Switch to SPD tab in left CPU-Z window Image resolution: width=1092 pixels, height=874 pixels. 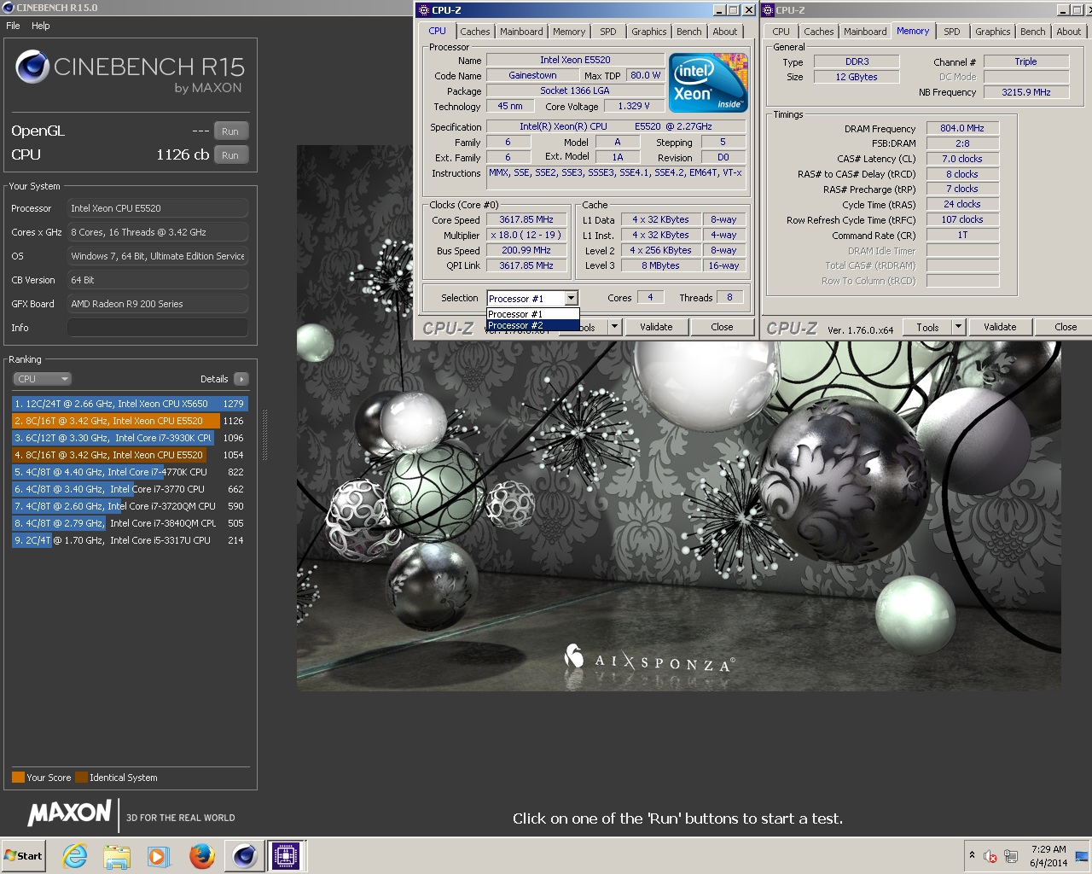tap(608, 32)
